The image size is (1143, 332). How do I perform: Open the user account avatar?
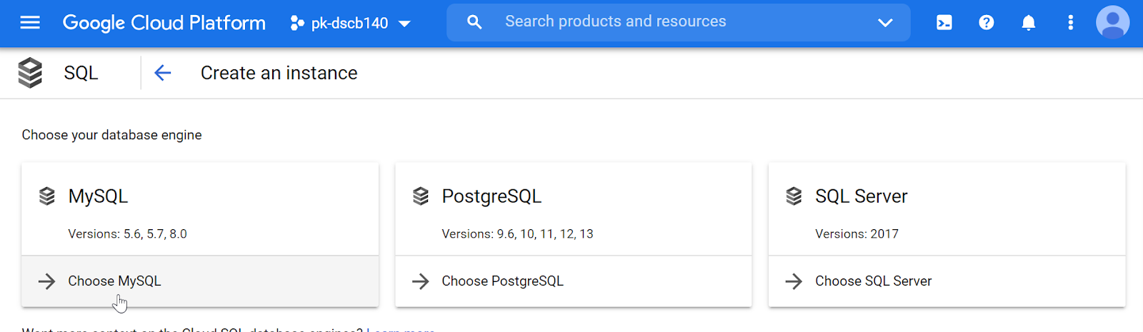[x=1112, y=23]
